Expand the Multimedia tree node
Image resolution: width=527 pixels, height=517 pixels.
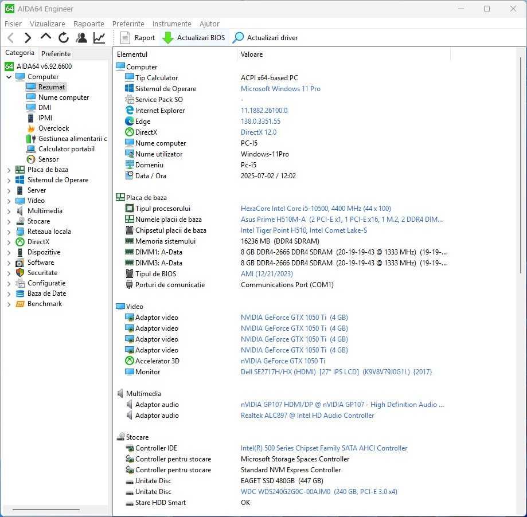9,211
